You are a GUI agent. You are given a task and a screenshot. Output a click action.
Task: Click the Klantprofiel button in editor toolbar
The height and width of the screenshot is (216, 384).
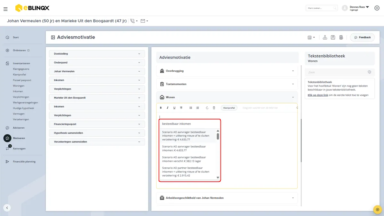tap(229, 108)
